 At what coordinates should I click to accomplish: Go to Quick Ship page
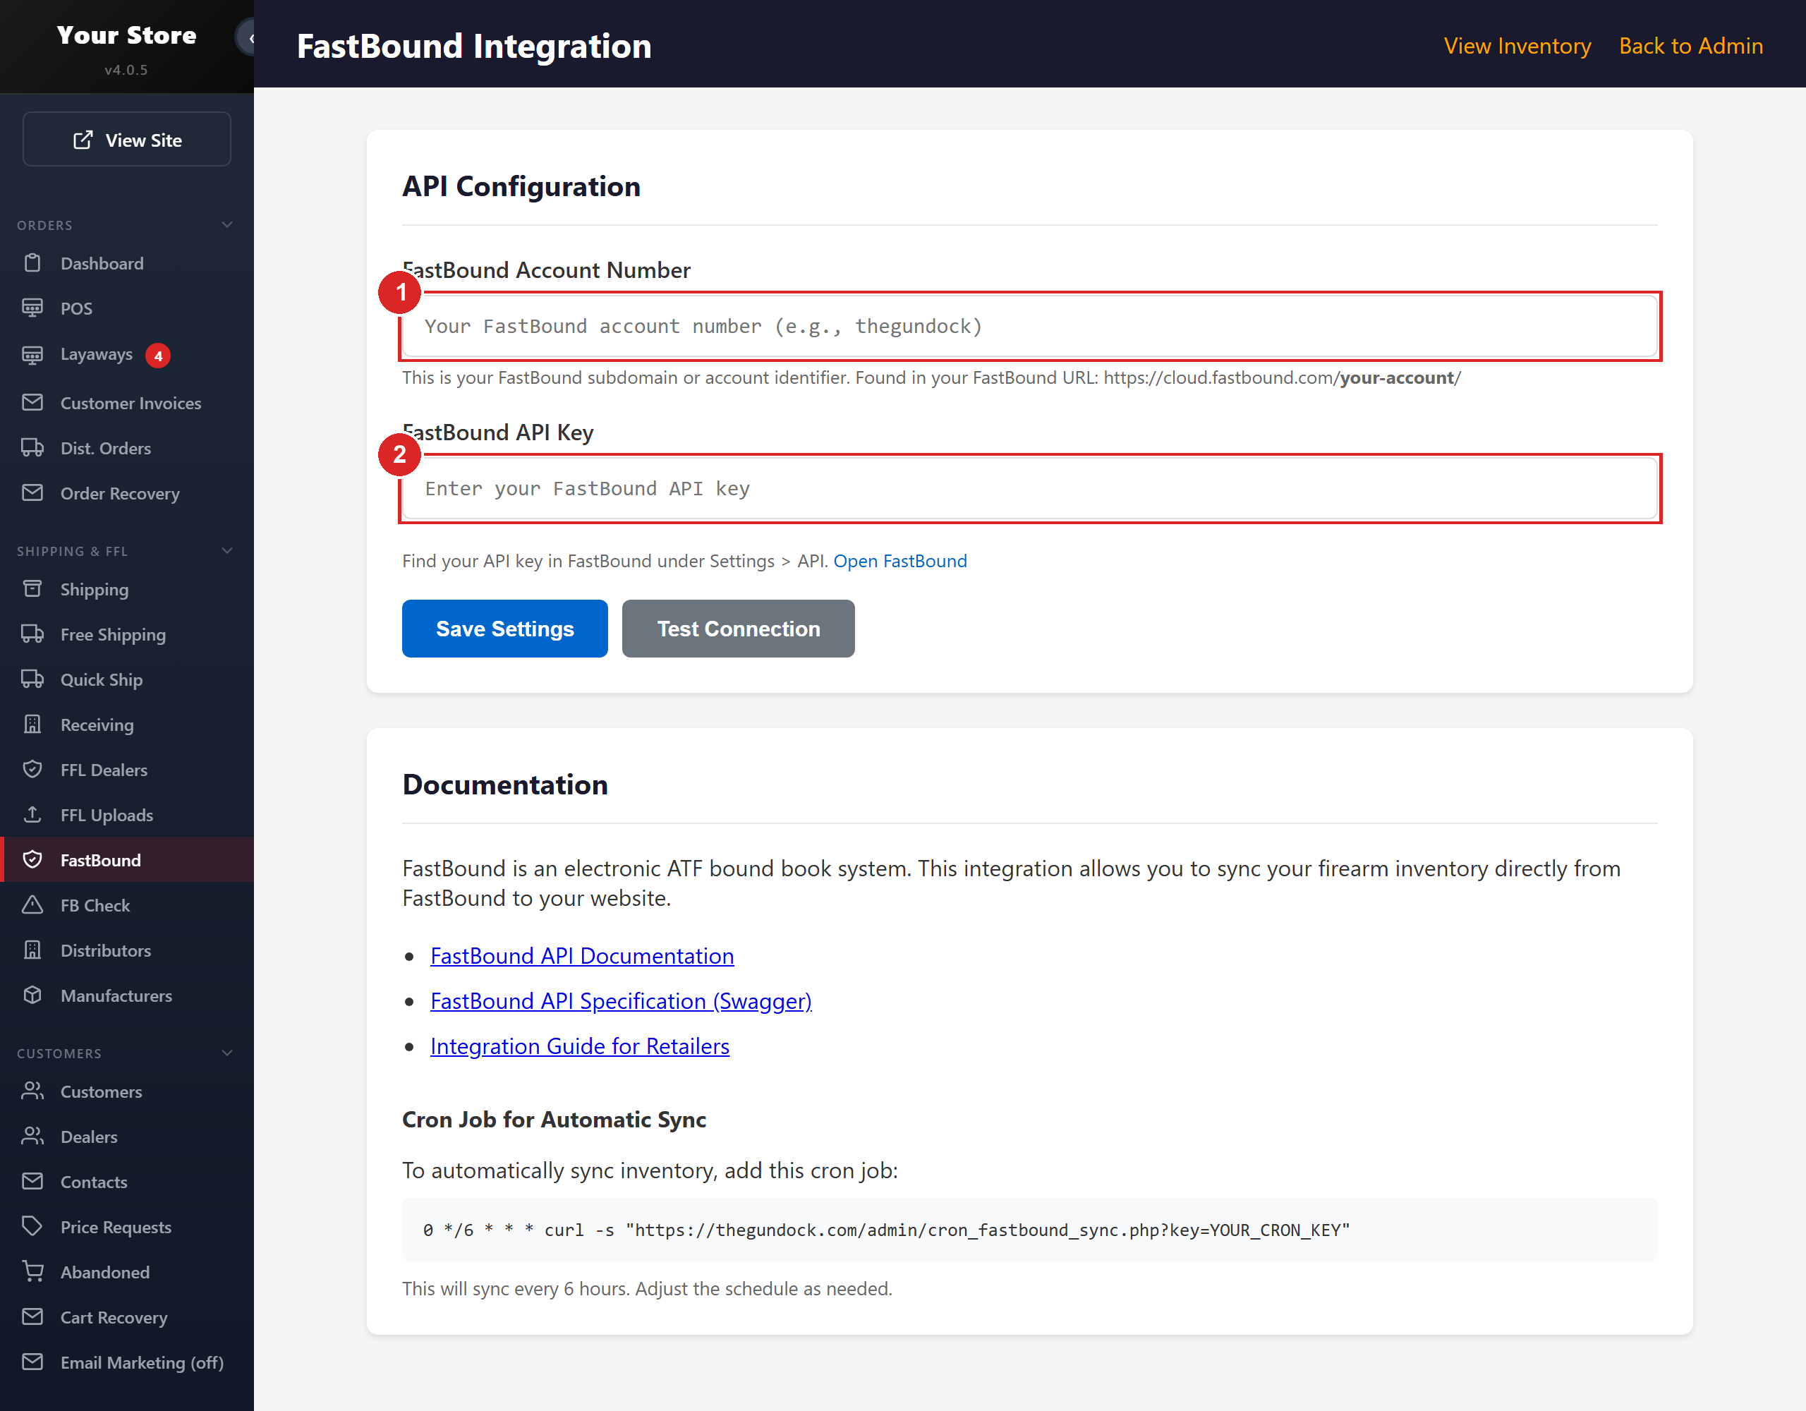pos(128,679)
